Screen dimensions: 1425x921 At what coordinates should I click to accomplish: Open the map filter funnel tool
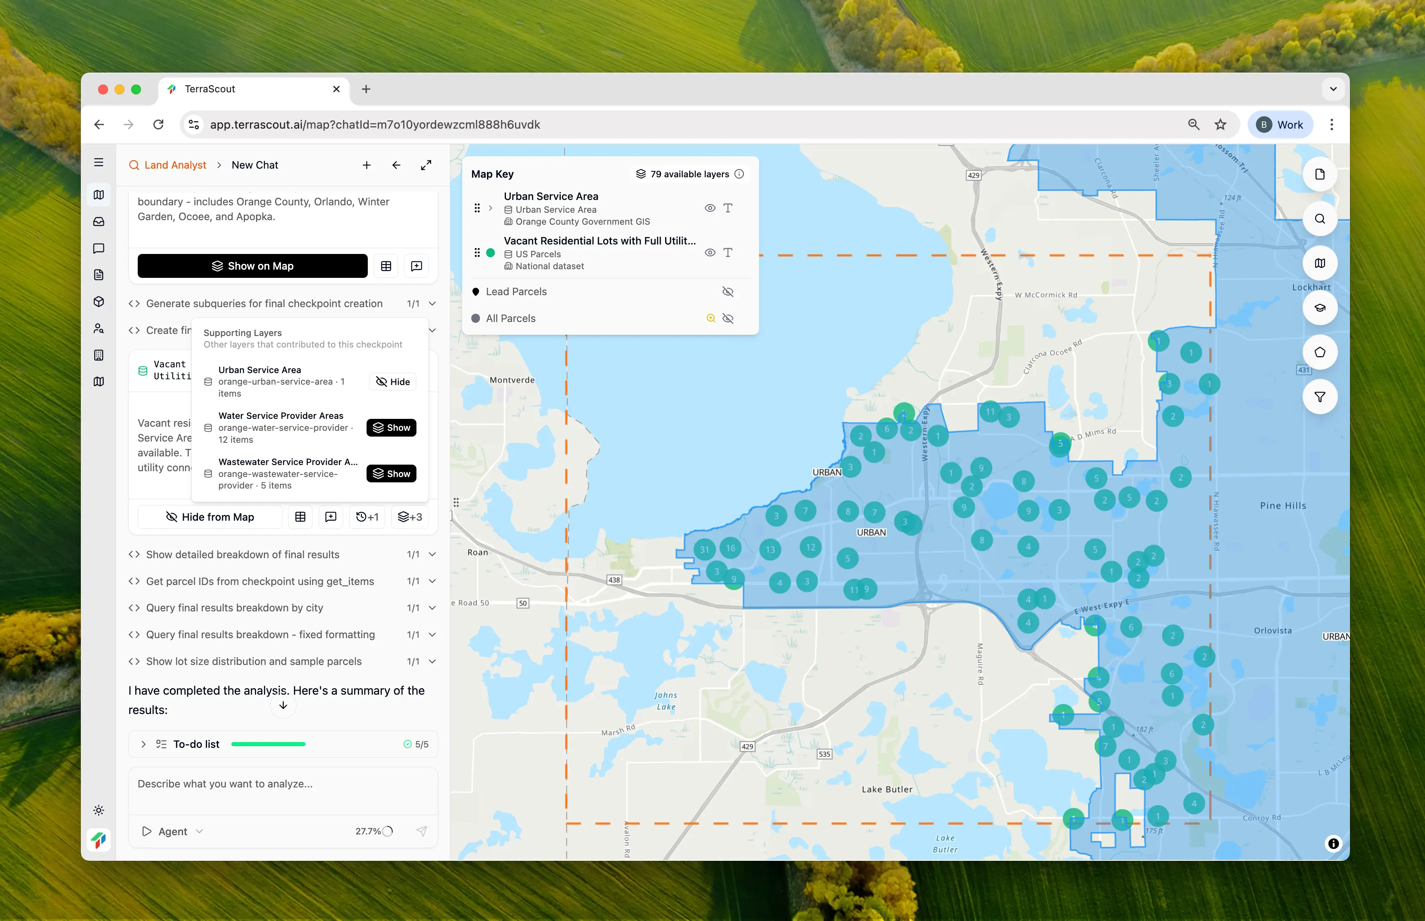[1319, 397]
